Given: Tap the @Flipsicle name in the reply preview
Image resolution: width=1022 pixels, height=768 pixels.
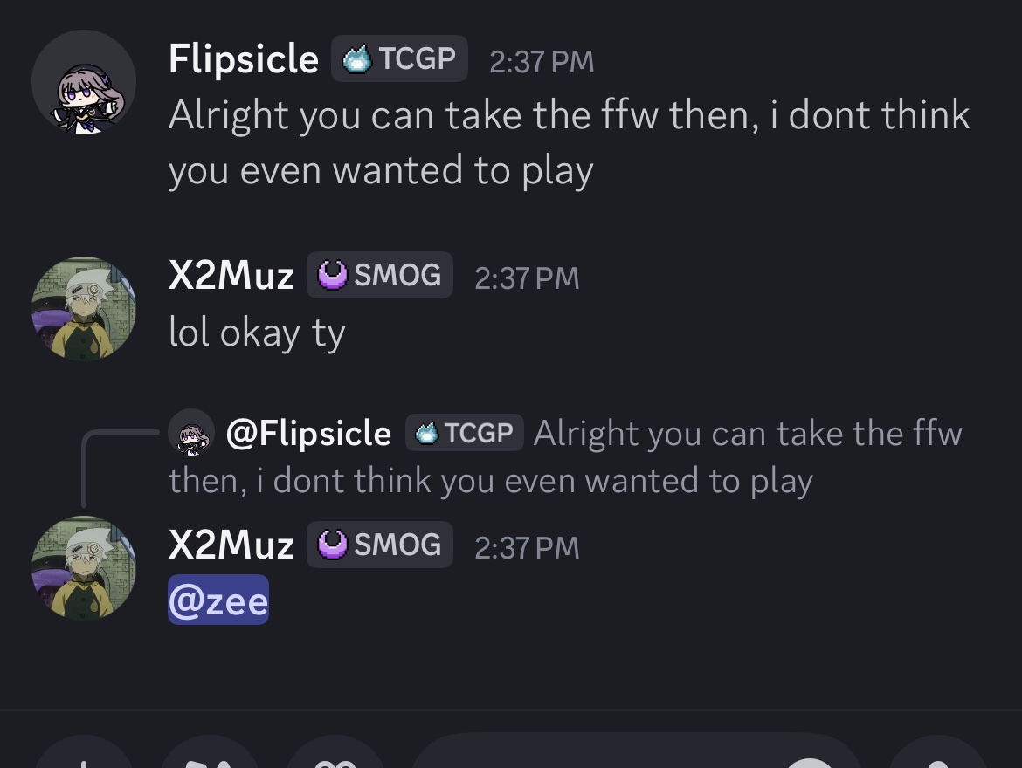Looking at the screenshot, I should pyautogui.click(x=308, y=433).
